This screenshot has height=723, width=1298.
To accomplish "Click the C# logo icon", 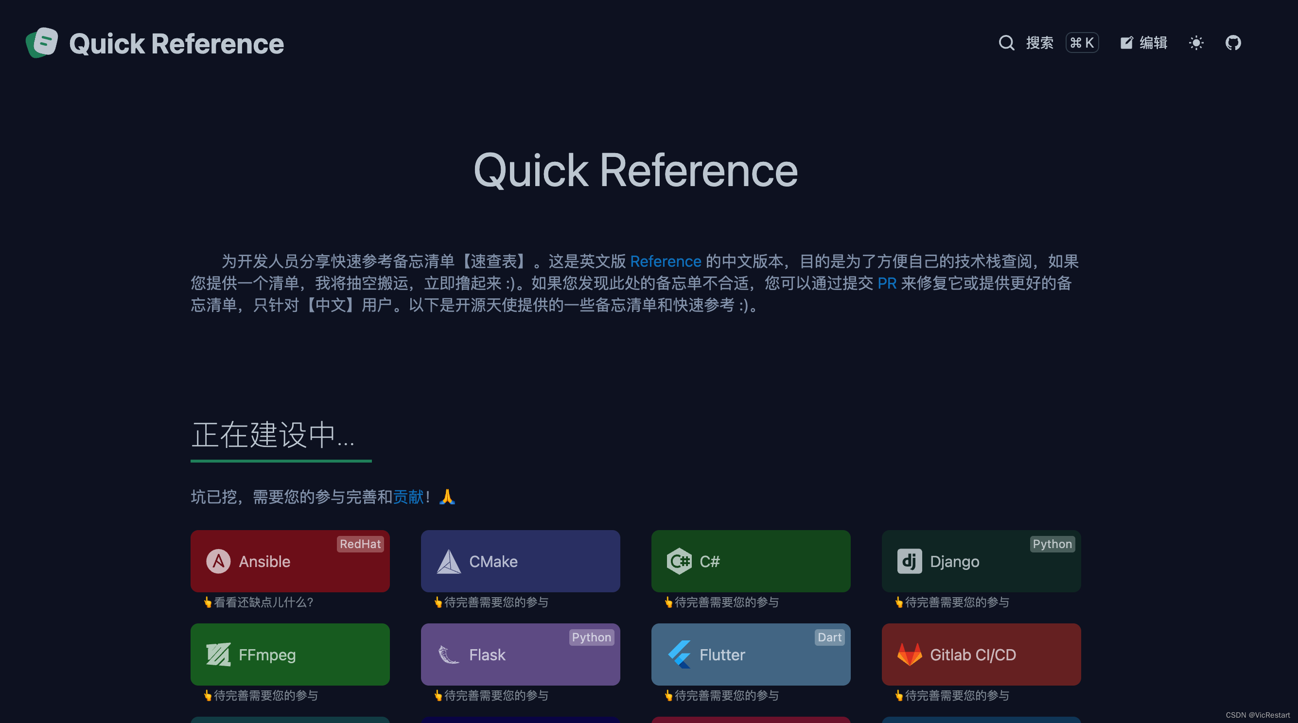I will pyautogui.click(x=679, y=561).
